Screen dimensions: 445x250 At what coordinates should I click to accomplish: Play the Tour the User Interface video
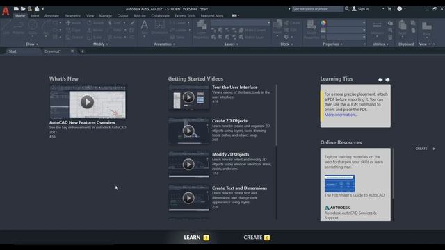click(x=188, y=97)
